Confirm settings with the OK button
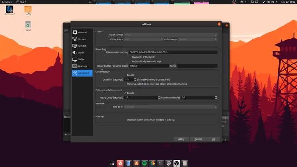The image size is (297, 167). click(x=213, y=139)
